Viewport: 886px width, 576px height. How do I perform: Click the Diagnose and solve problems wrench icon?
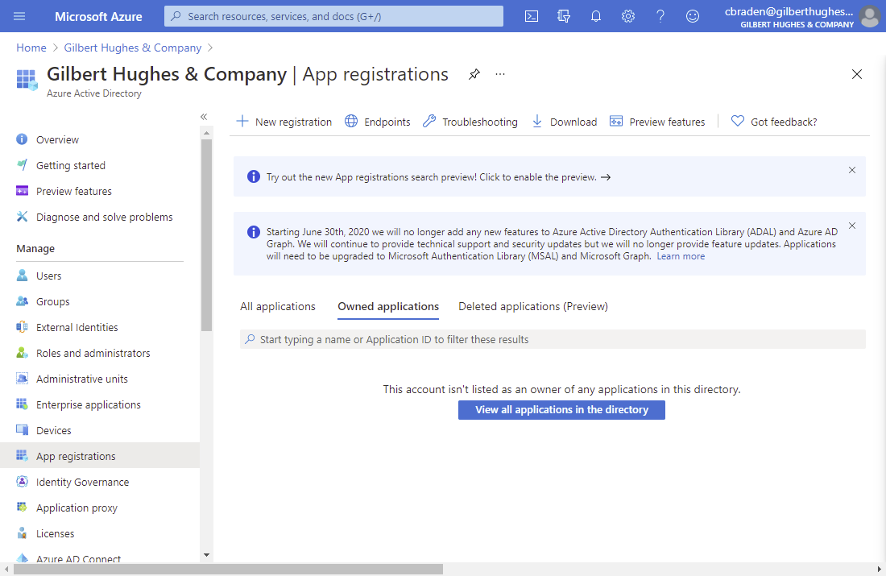click(x=22, y=217)
